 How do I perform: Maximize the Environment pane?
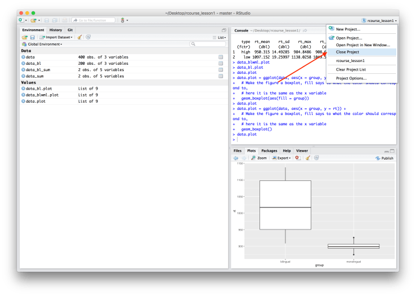coord(224,30)
